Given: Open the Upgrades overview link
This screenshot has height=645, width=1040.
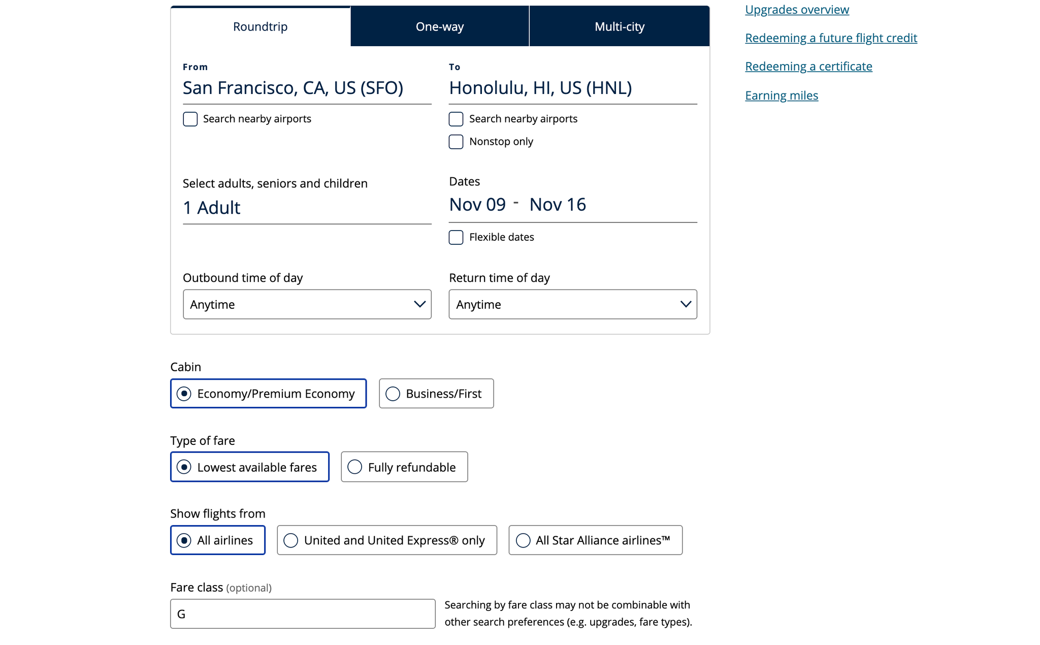Looking at the screenshot, I should tap(796, 9).
